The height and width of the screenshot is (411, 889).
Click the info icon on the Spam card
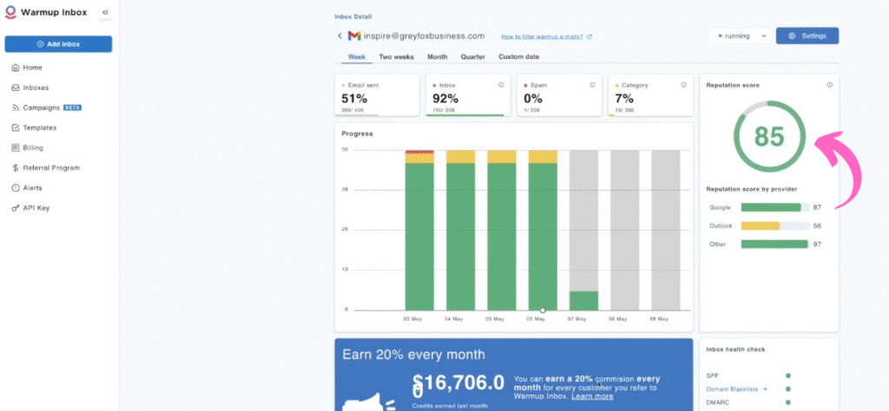[593, 85]
